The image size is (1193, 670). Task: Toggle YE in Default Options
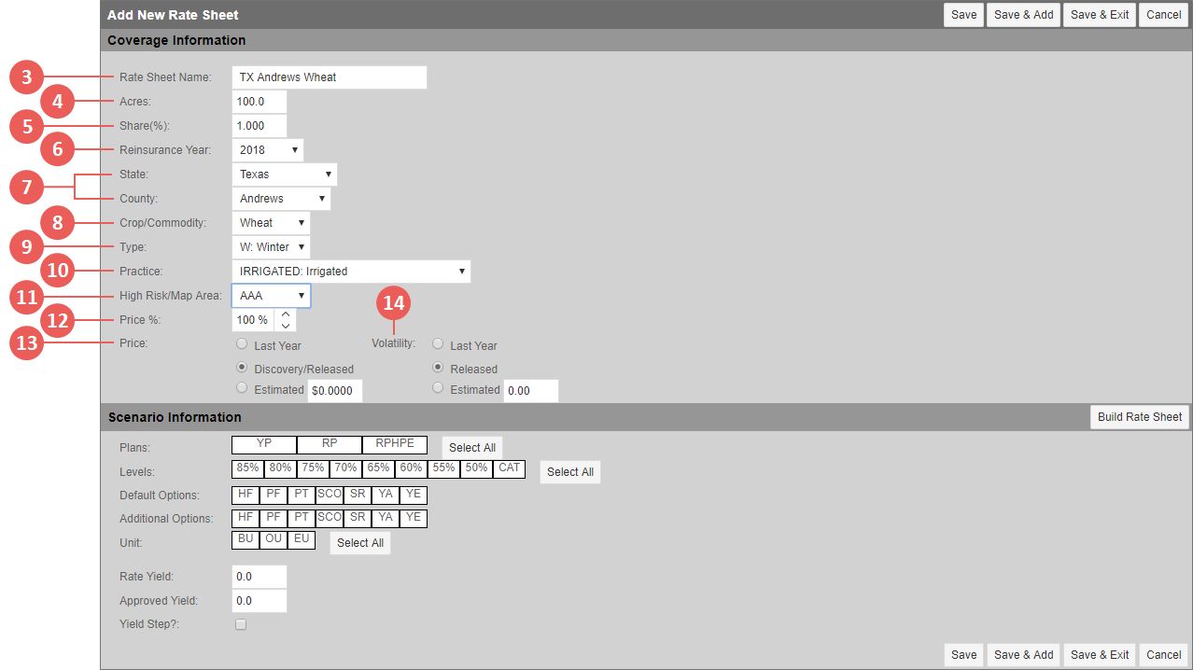pyautogui.click(x=413, y=495)
